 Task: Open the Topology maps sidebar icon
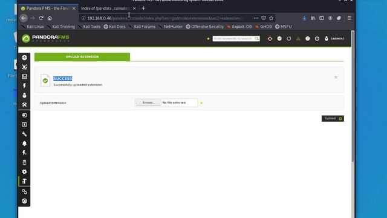point(24,67)
